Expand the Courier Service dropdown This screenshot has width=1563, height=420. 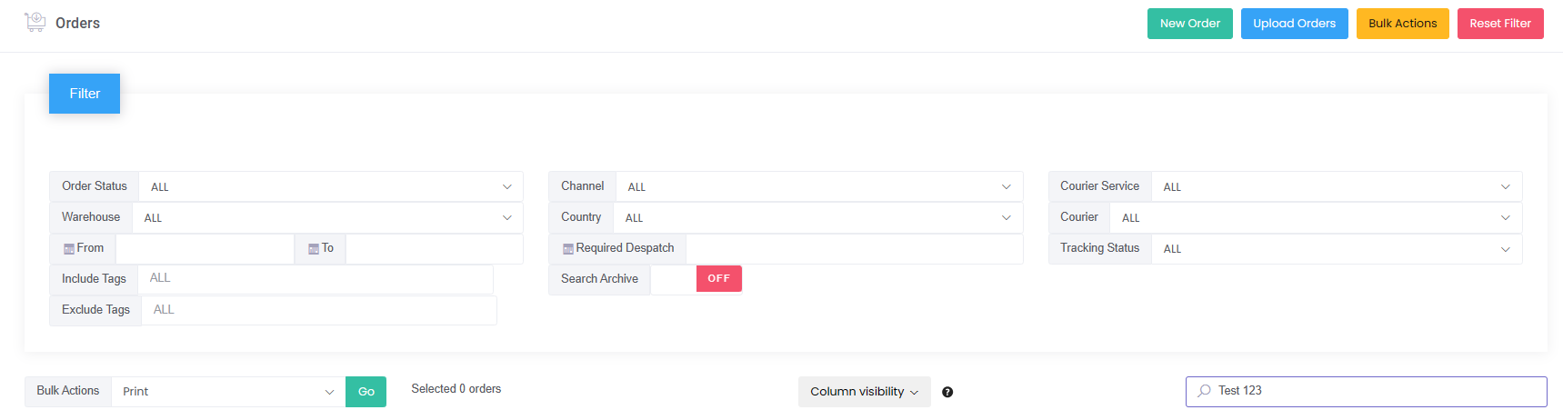[x=1337, y=186]
